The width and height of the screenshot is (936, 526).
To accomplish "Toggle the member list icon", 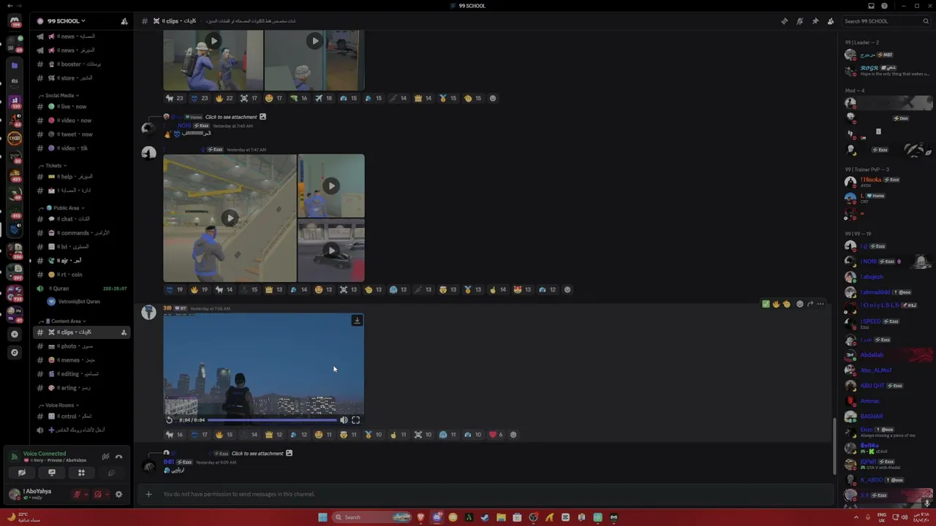I will click(x=831, y=21).
